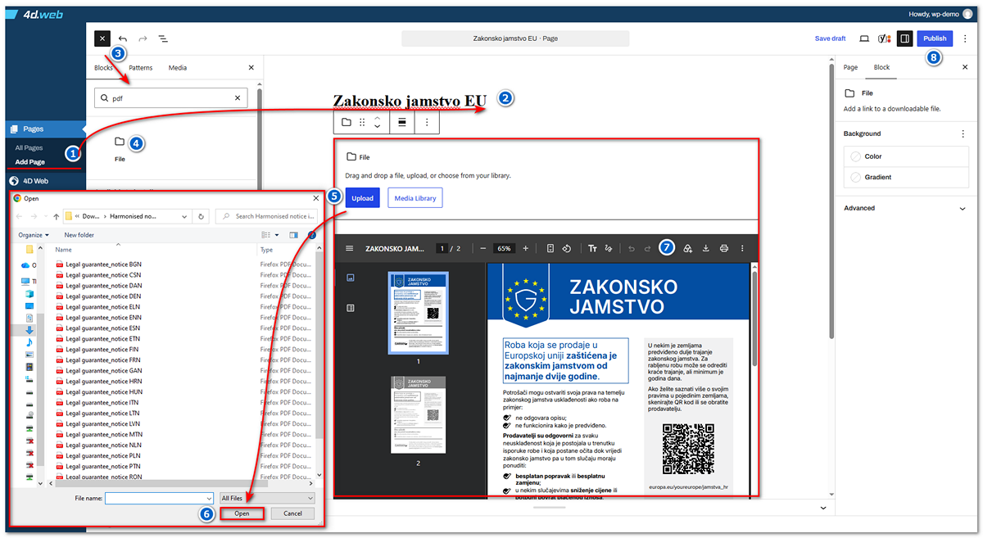This screenshot has width=983, height=538.
Task: Print the PDF using the printer icon
Action: 724,248
